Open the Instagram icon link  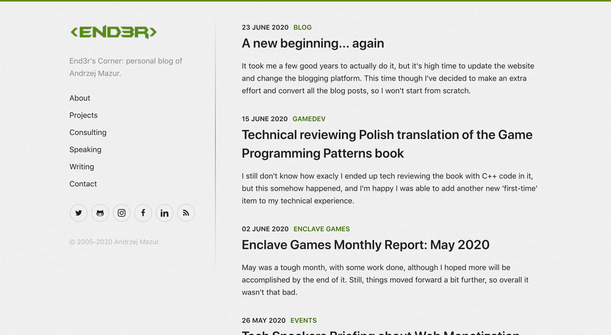tap(122, 213)
